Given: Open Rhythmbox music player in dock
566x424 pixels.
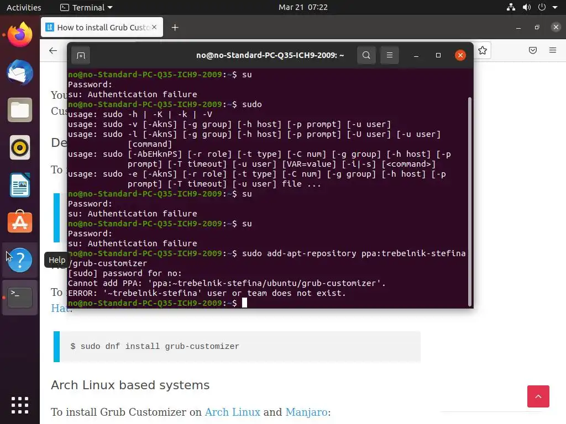Looking at the screenshot, I should [20, 147].
